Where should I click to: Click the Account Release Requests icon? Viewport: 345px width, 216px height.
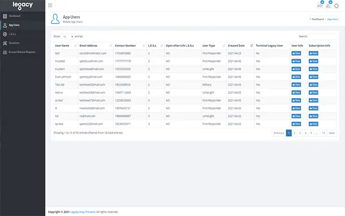pos(5,52)
